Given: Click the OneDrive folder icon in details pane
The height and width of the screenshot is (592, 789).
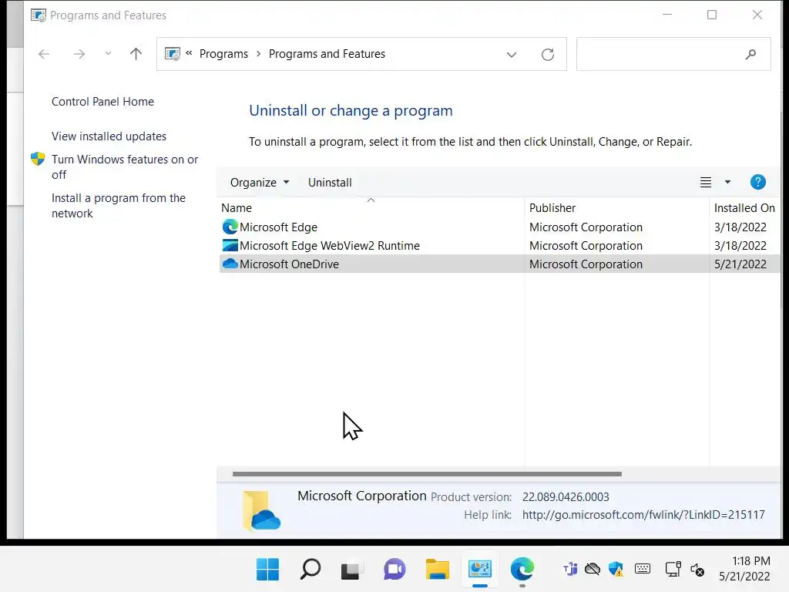Looking at the screenshot, I should [261, 510].
